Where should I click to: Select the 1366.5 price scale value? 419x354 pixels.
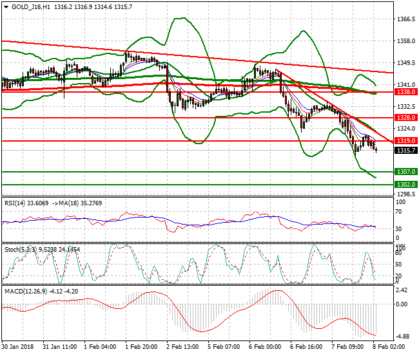[x=406, y=19]
